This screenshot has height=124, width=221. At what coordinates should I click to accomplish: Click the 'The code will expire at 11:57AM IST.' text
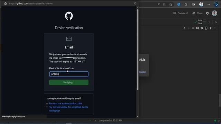click(67, 62)
